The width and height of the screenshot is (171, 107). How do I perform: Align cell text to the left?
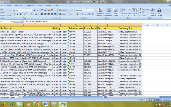tap(42, 14)
